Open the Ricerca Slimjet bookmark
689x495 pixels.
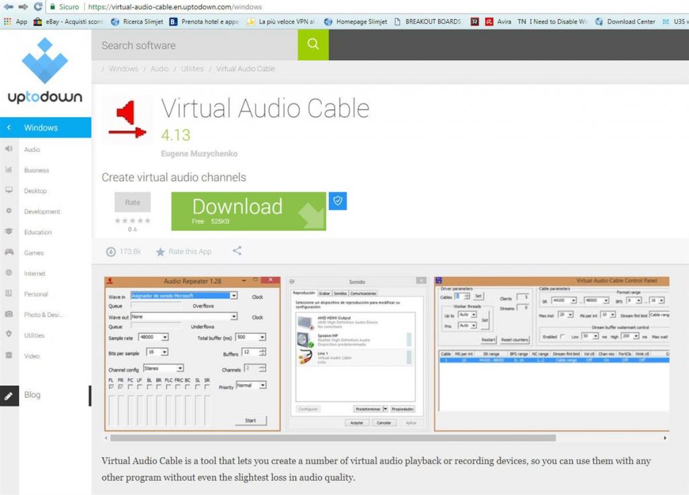click(x=137, y=21)
